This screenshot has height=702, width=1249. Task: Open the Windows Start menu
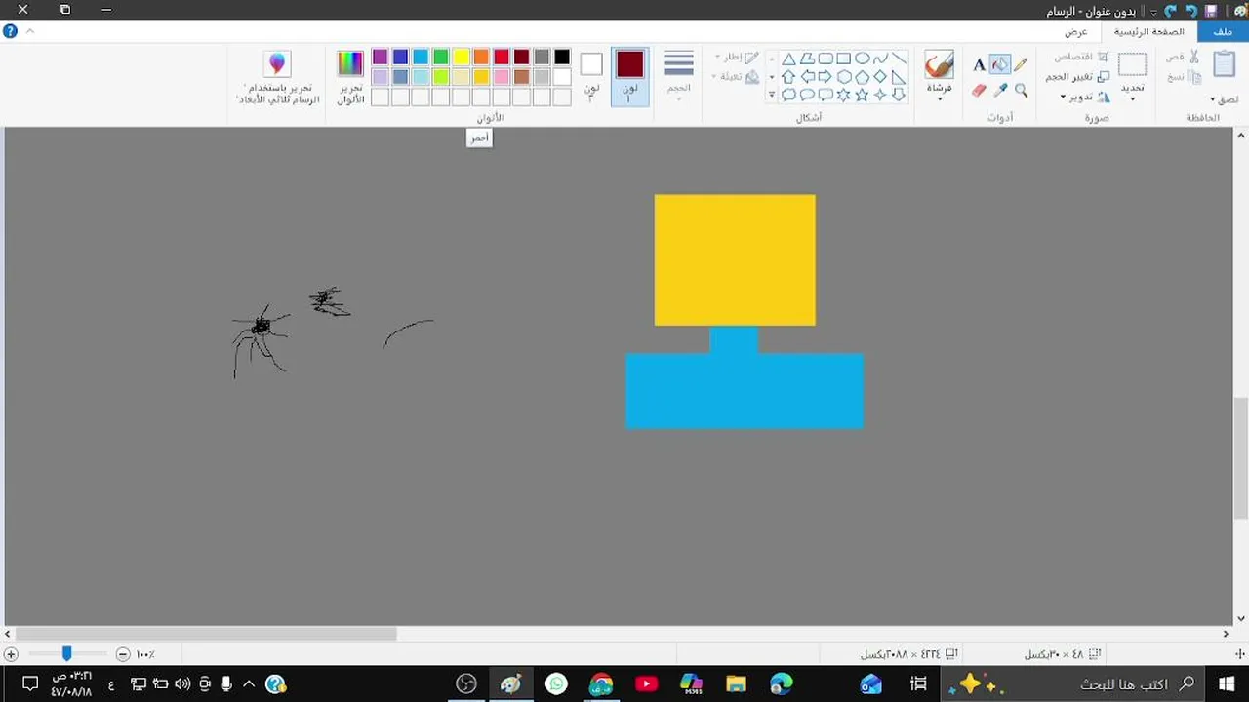point(1227,684)
